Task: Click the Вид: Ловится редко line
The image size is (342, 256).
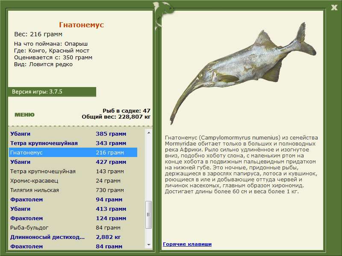Action: coord(43,64)
